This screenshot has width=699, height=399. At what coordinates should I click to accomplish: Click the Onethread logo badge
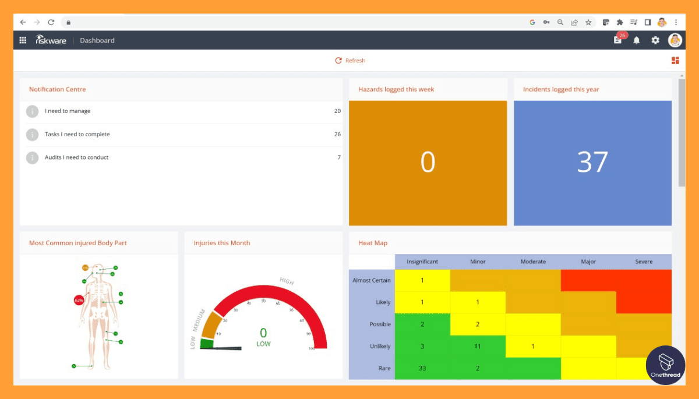(665, 366)
